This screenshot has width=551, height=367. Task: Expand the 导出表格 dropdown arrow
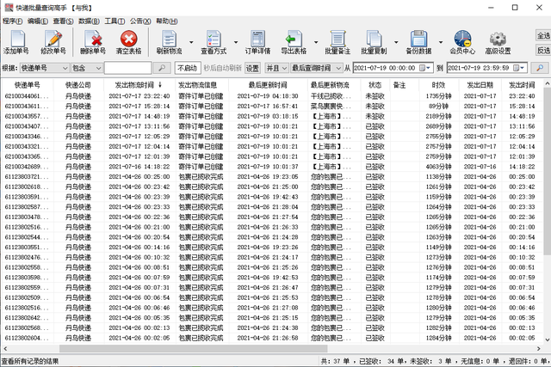[x=316, y=42]
